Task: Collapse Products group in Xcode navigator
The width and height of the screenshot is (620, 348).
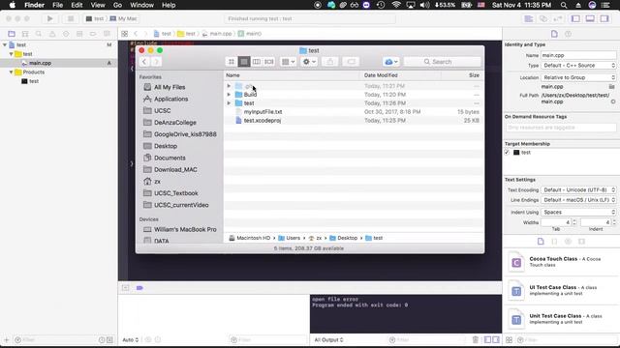Action: pyautogui.click(x=11, y=72)
